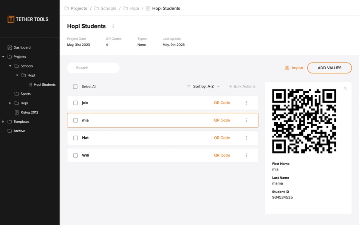Open the three-dot menu for job row
This screenshot has width=359, height=225.
tap(246, 103)
